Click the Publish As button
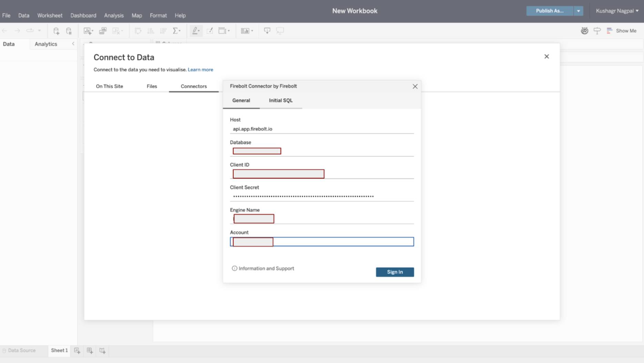The height and width of the screenshot is (363, 644). pos(550,11)
